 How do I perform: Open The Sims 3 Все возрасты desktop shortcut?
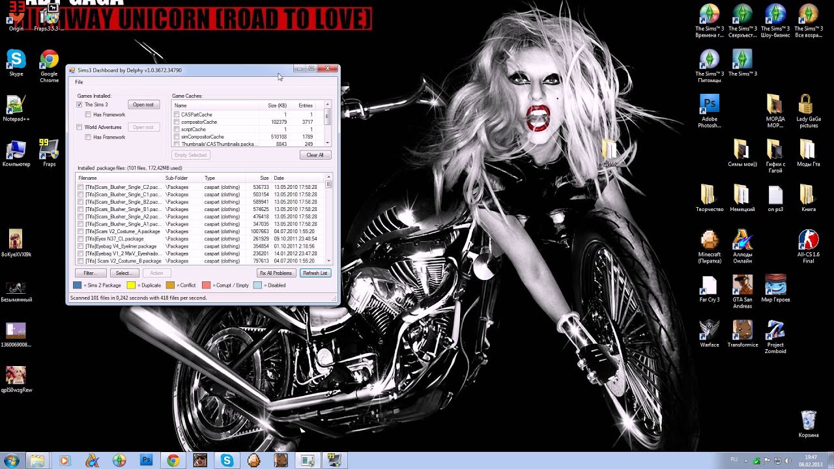click(809, 21)
